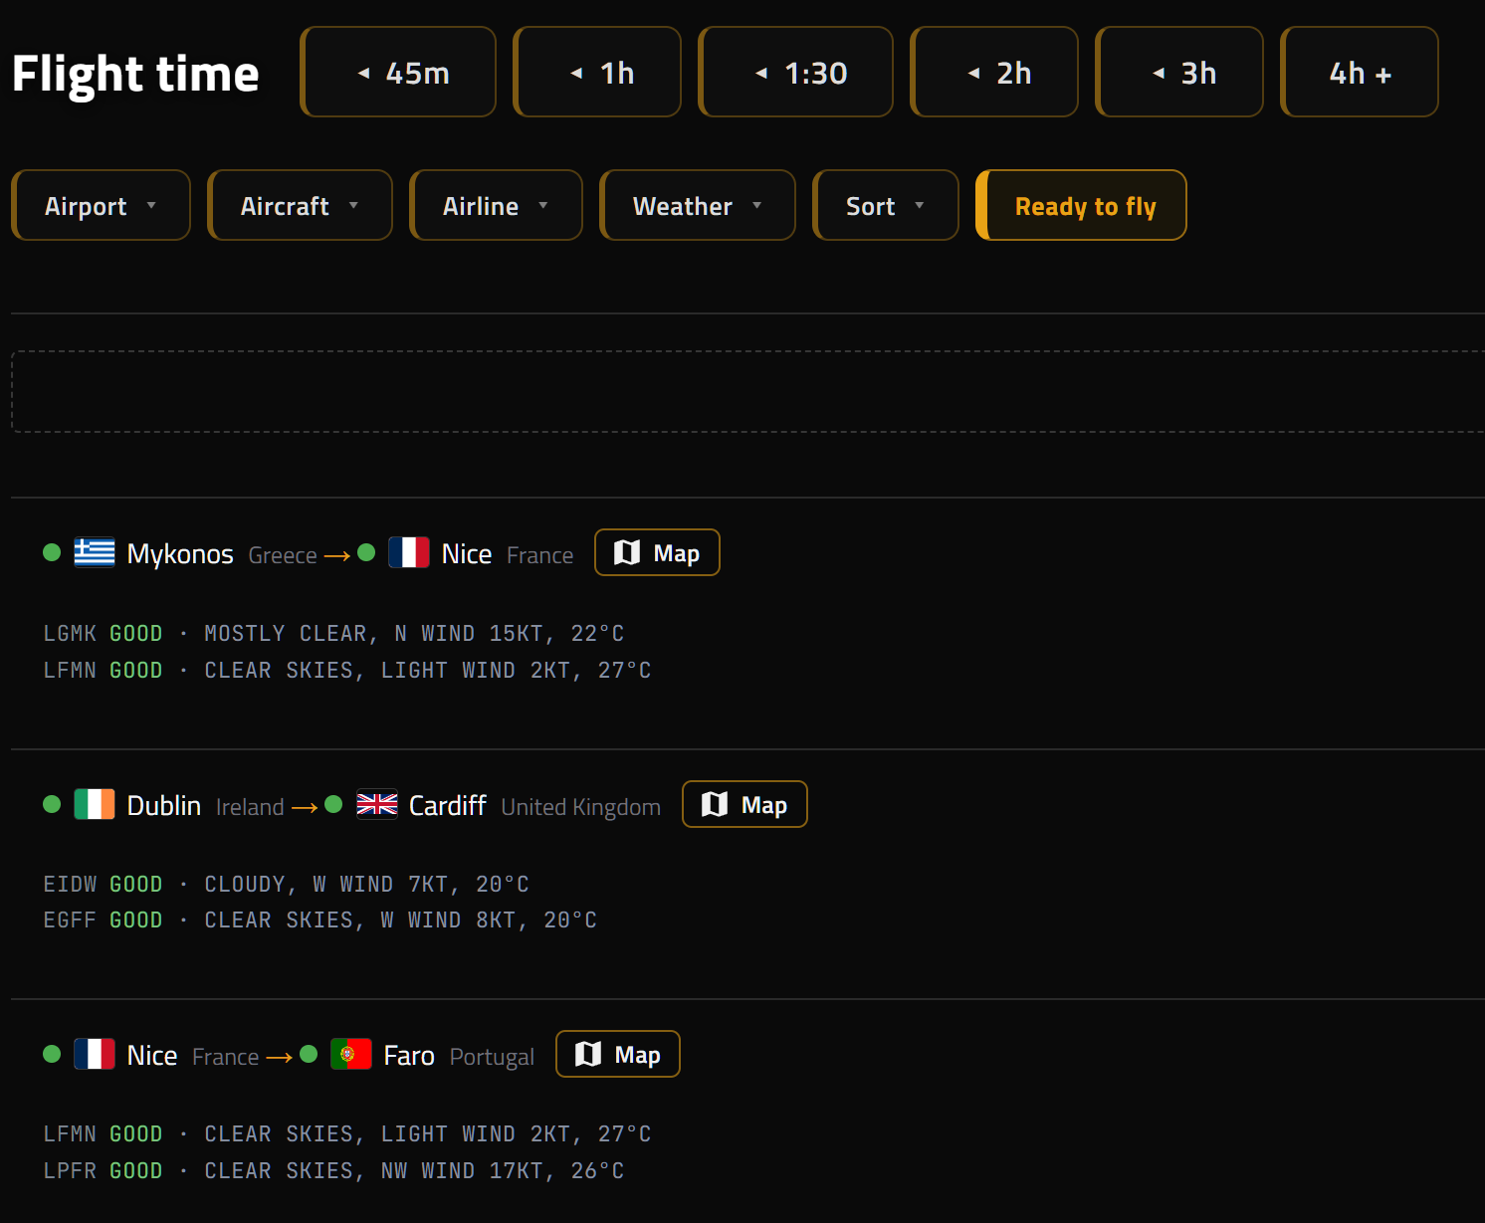1485x1223 pixels.
Task: Click green status dot before Cardiff flag
Action: [334, 803]
